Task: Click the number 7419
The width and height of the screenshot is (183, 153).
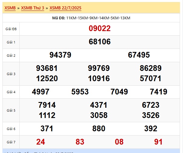Action: tap(158, 92)
